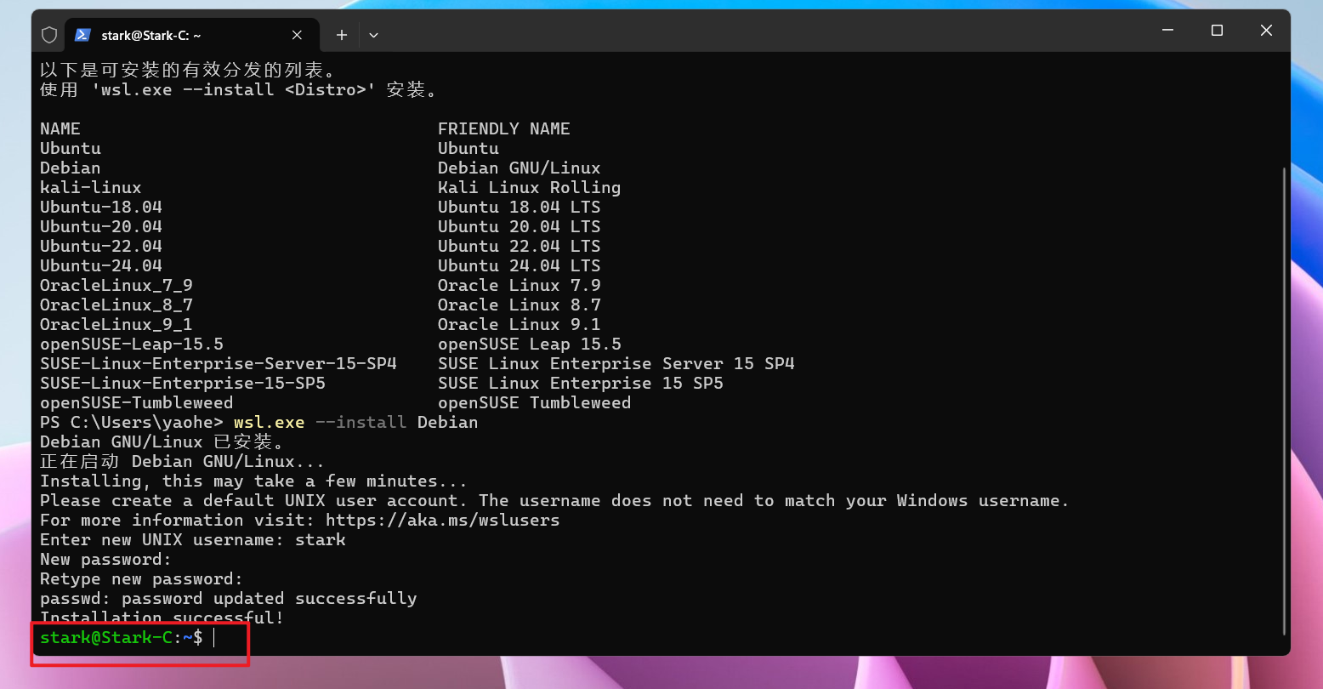Screen dimensions: 1323x689
Task: Click 'SUSE-Linux-Enterprise-15-SP5' text
Action: coord(183,383)
